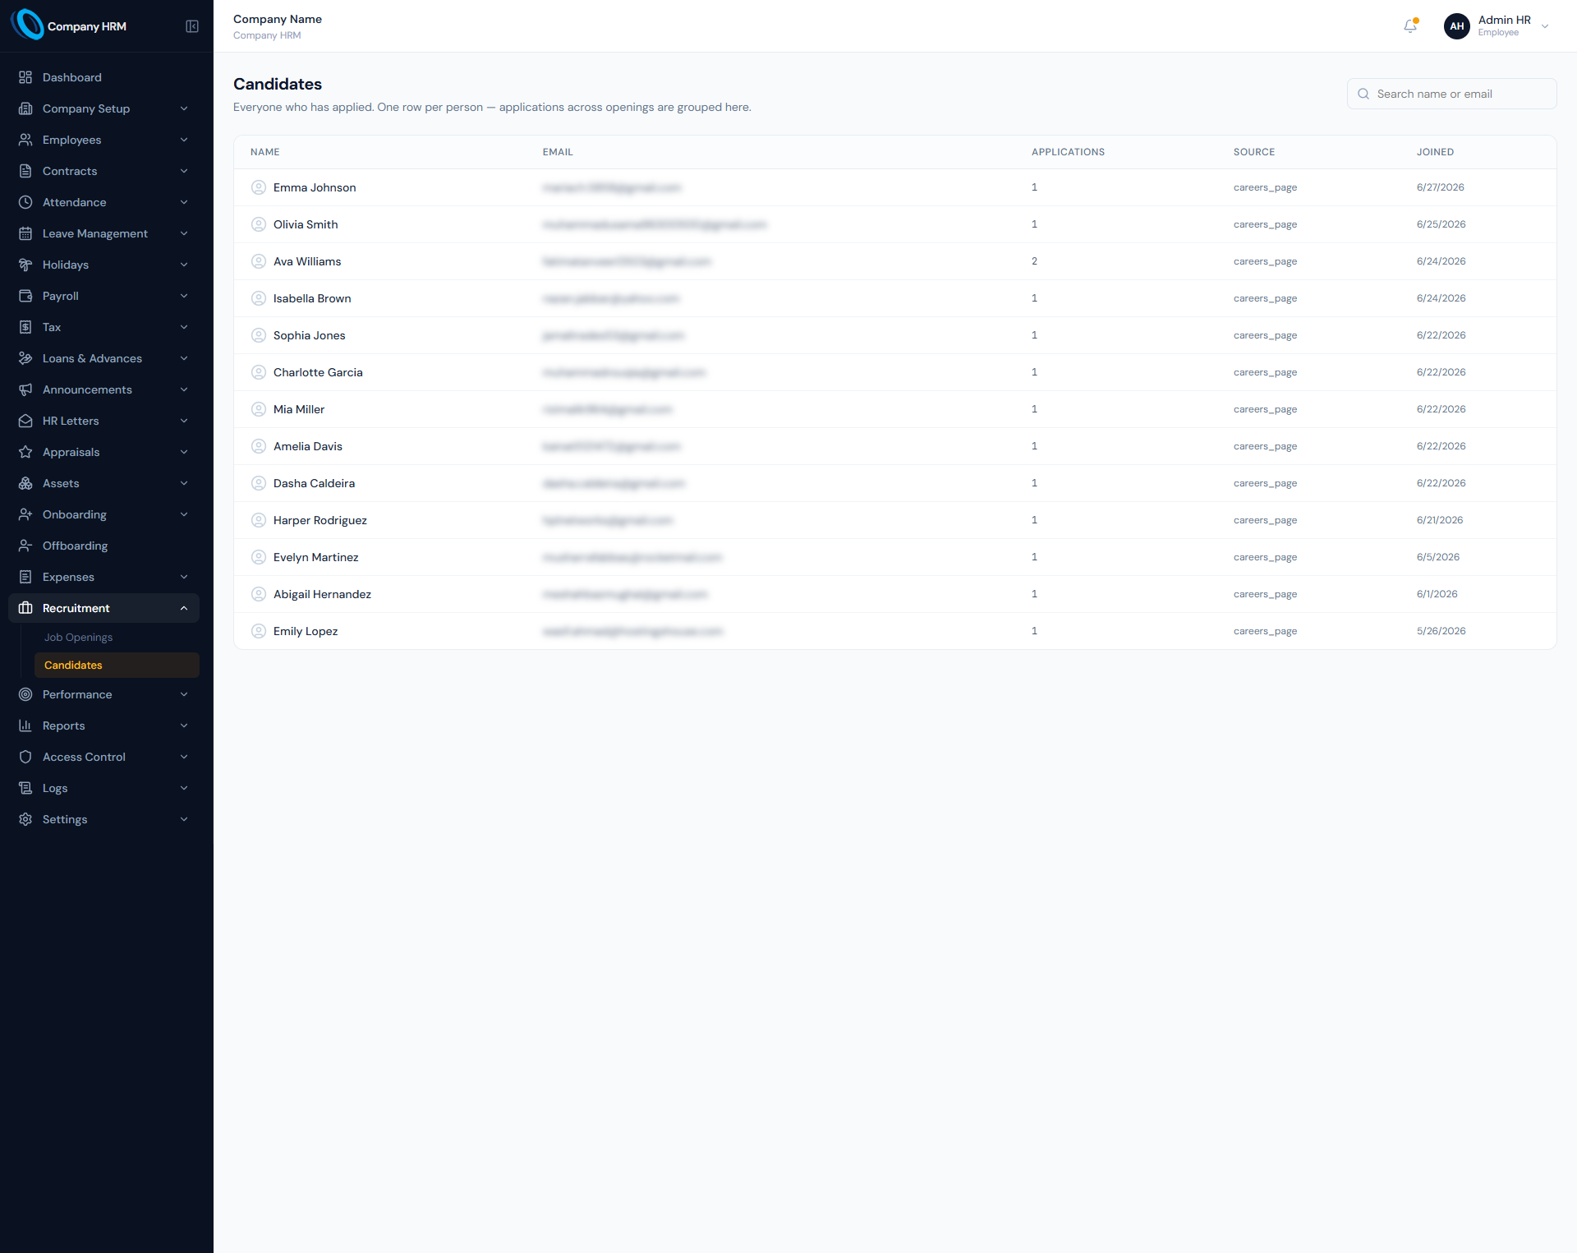Expand the Contracts menu chevron

coord(184,171)
